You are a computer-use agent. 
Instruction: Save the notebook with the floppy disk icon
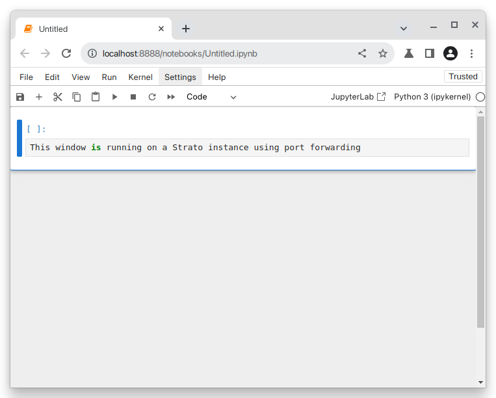(x=20, y=97)
